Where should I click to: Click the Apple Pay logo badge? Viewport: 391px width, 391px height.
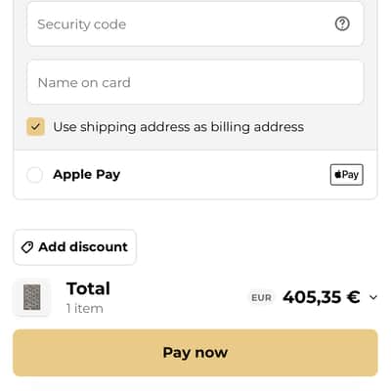pyautogui.click(x=347, y=175)
